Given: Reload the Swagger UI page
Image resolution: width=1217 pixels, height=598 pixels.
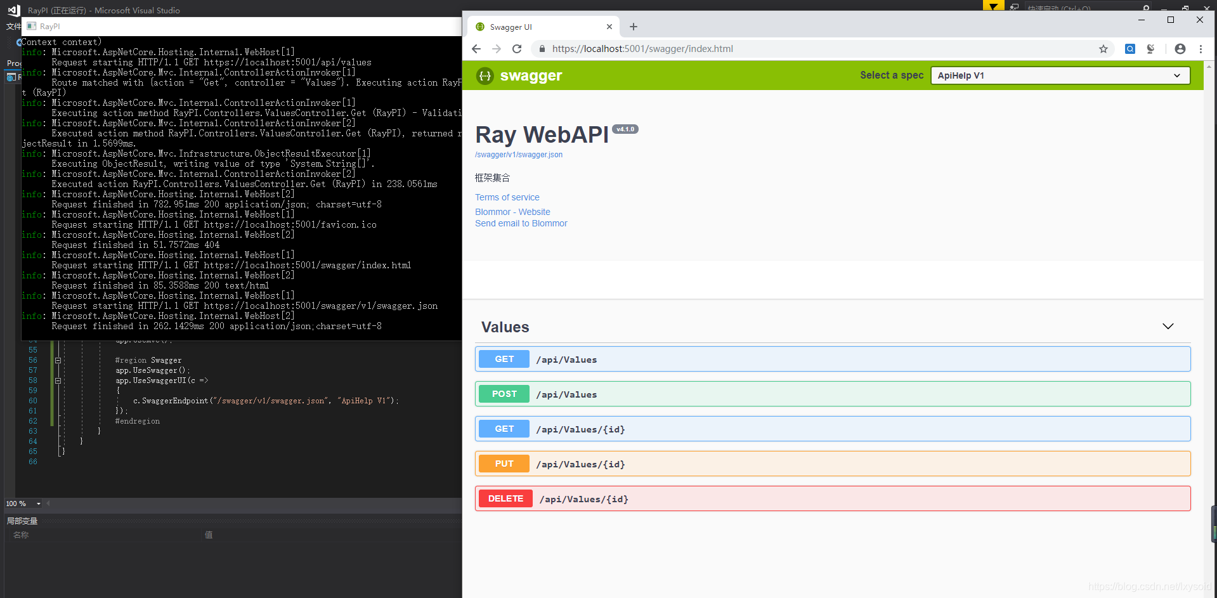Looking at the screenshot, I should [x=517, y=49].
